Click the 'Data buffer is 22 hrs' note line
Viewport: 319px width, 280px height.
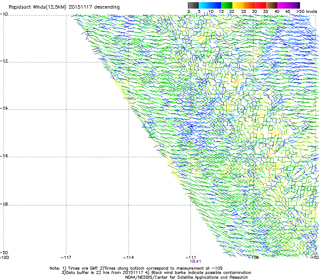(156, 273)
